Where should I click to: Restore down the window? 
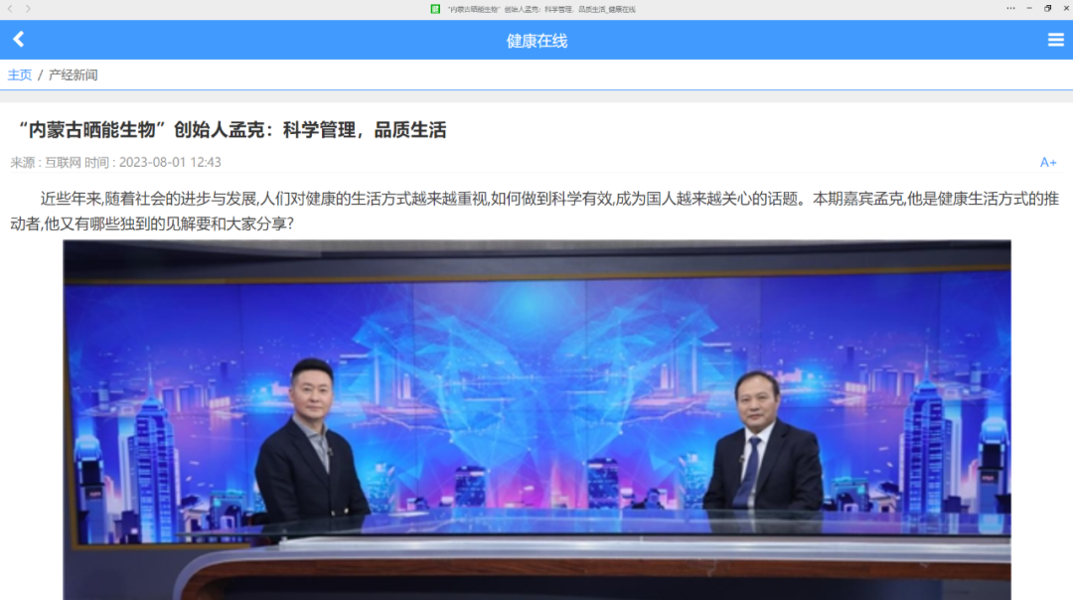(1048, 8)
